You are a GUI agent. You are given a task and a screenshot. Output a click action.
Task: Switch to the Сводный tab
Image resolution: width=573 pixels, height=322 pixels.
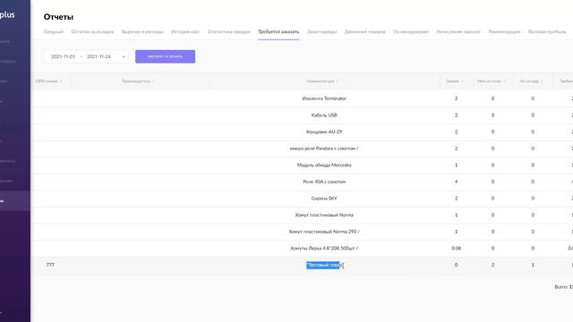(x=54, y=32)
